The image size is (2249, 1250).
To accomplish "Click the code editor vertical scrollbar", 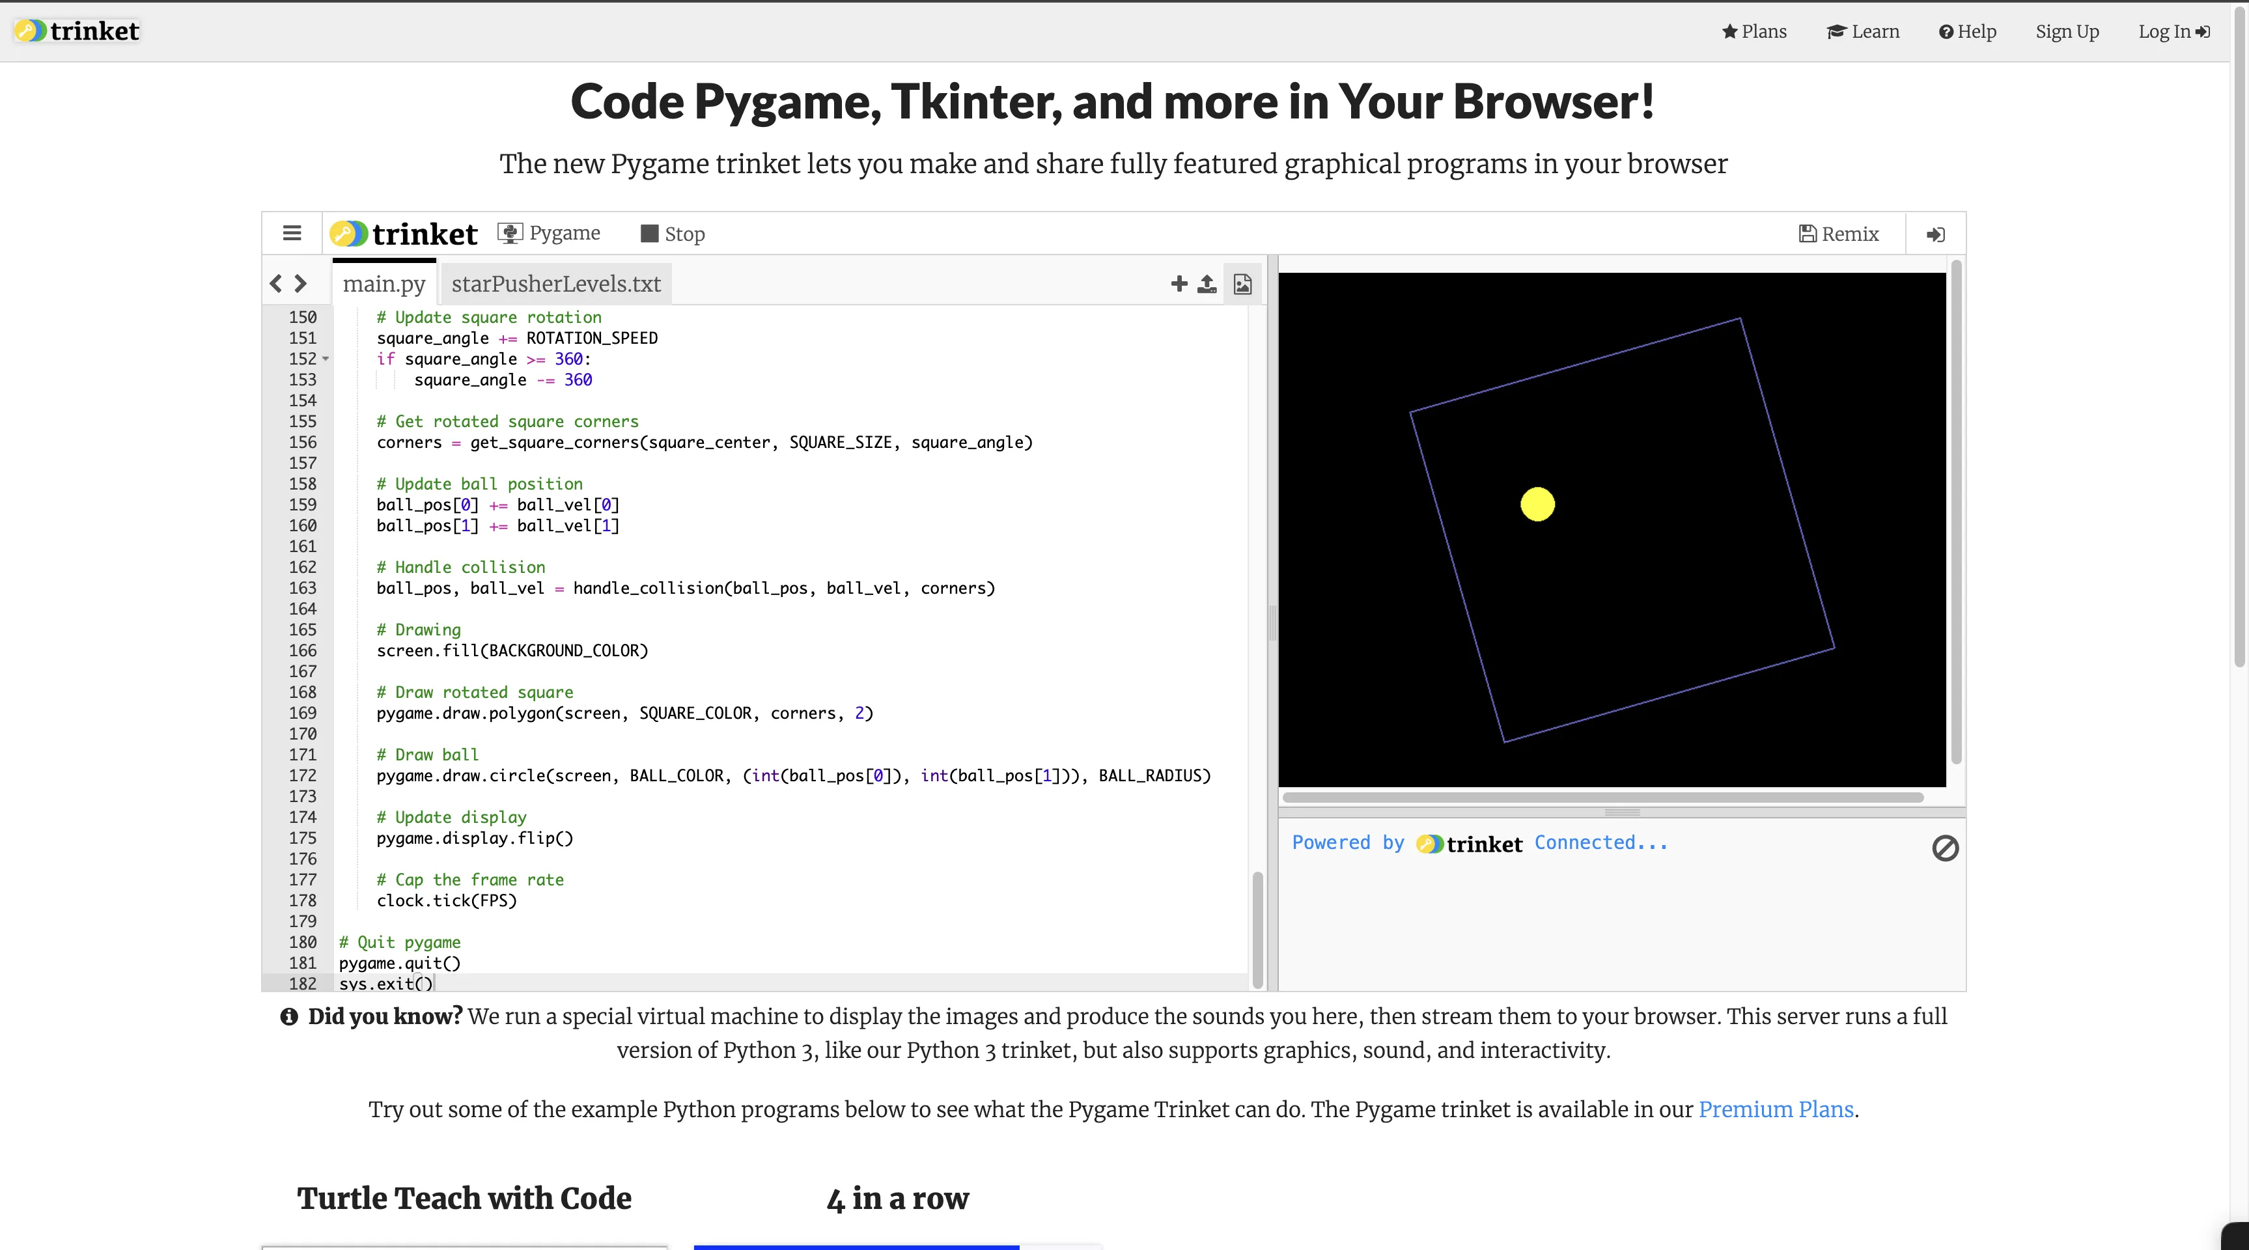I will pyautogui.click(x=1258, y=930).
